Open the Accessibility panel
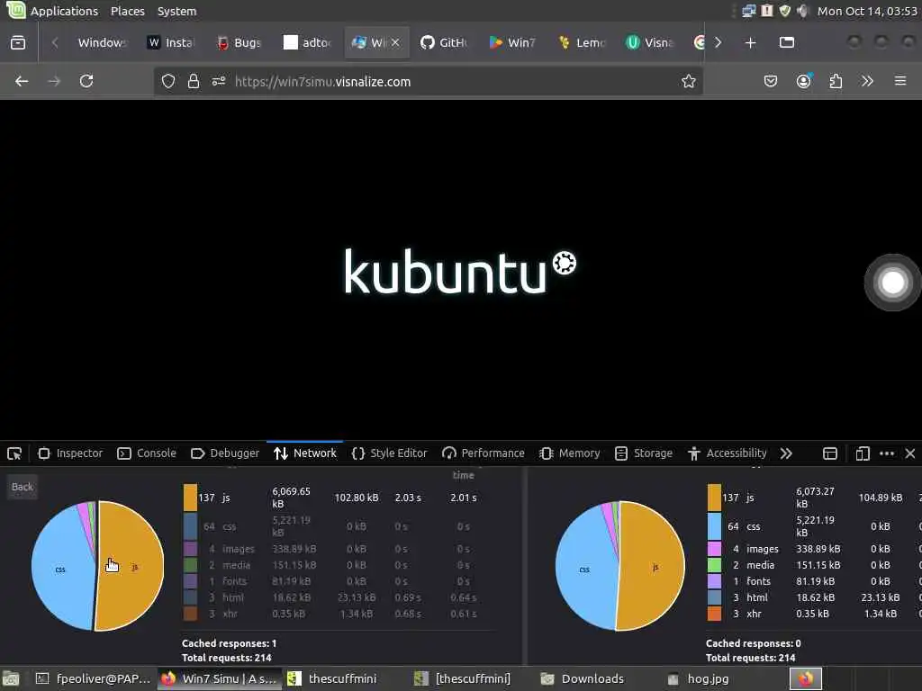Viewport: 922px width, 691px height. (x=728, y=453)
